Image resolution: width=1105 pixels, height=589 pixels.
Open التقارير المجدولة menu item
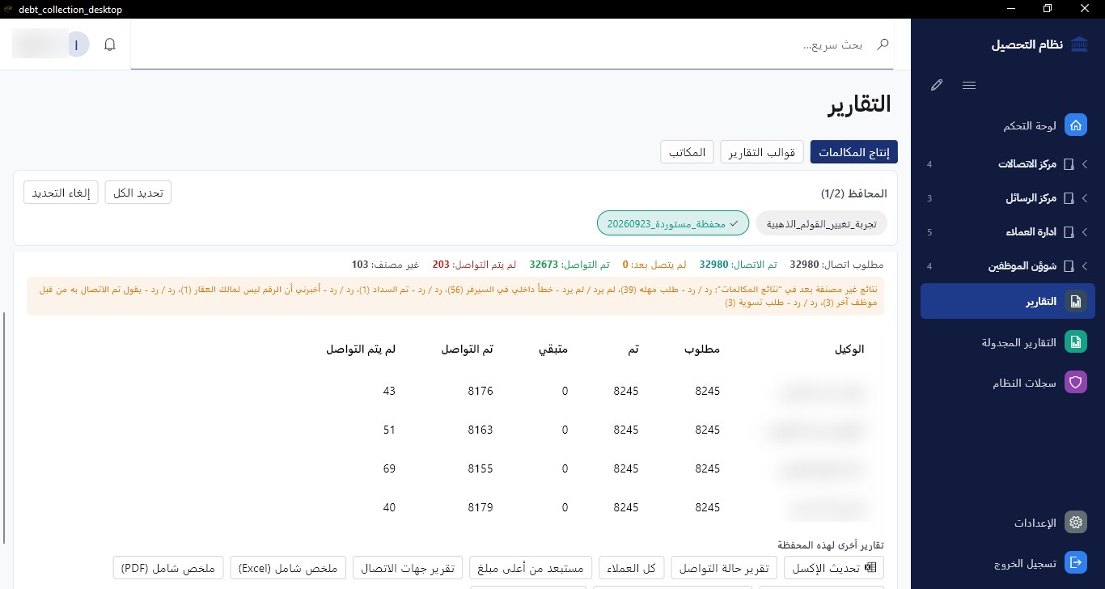tap(1007, 342)
